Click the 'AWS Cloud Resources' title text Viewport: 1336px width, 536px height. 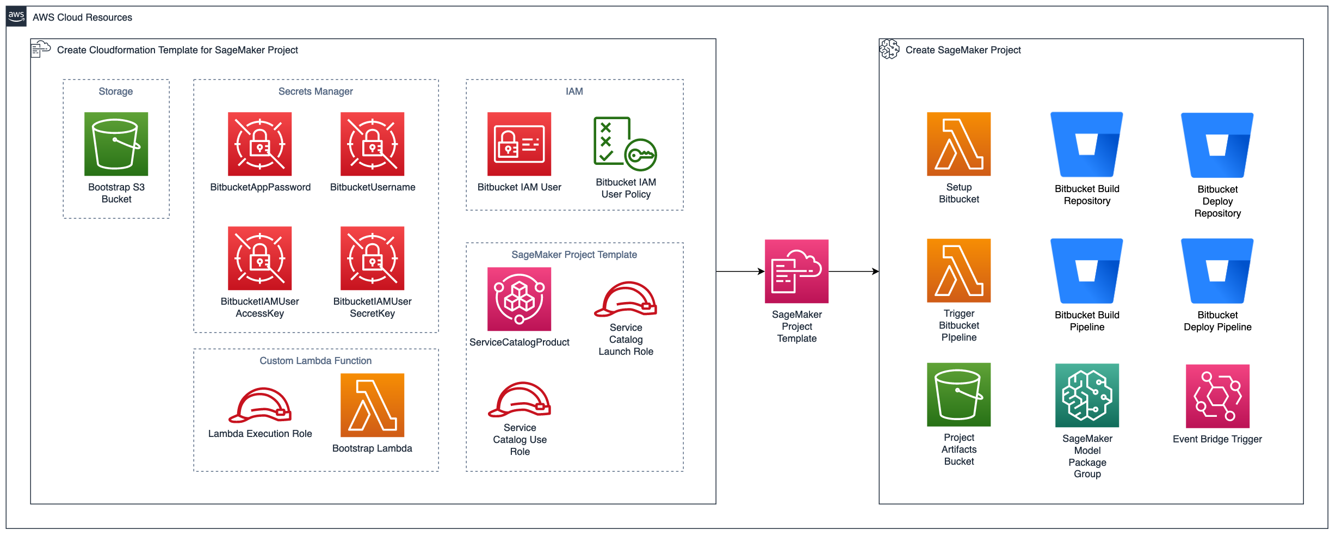pyautogui.click(x=82, y=17)
